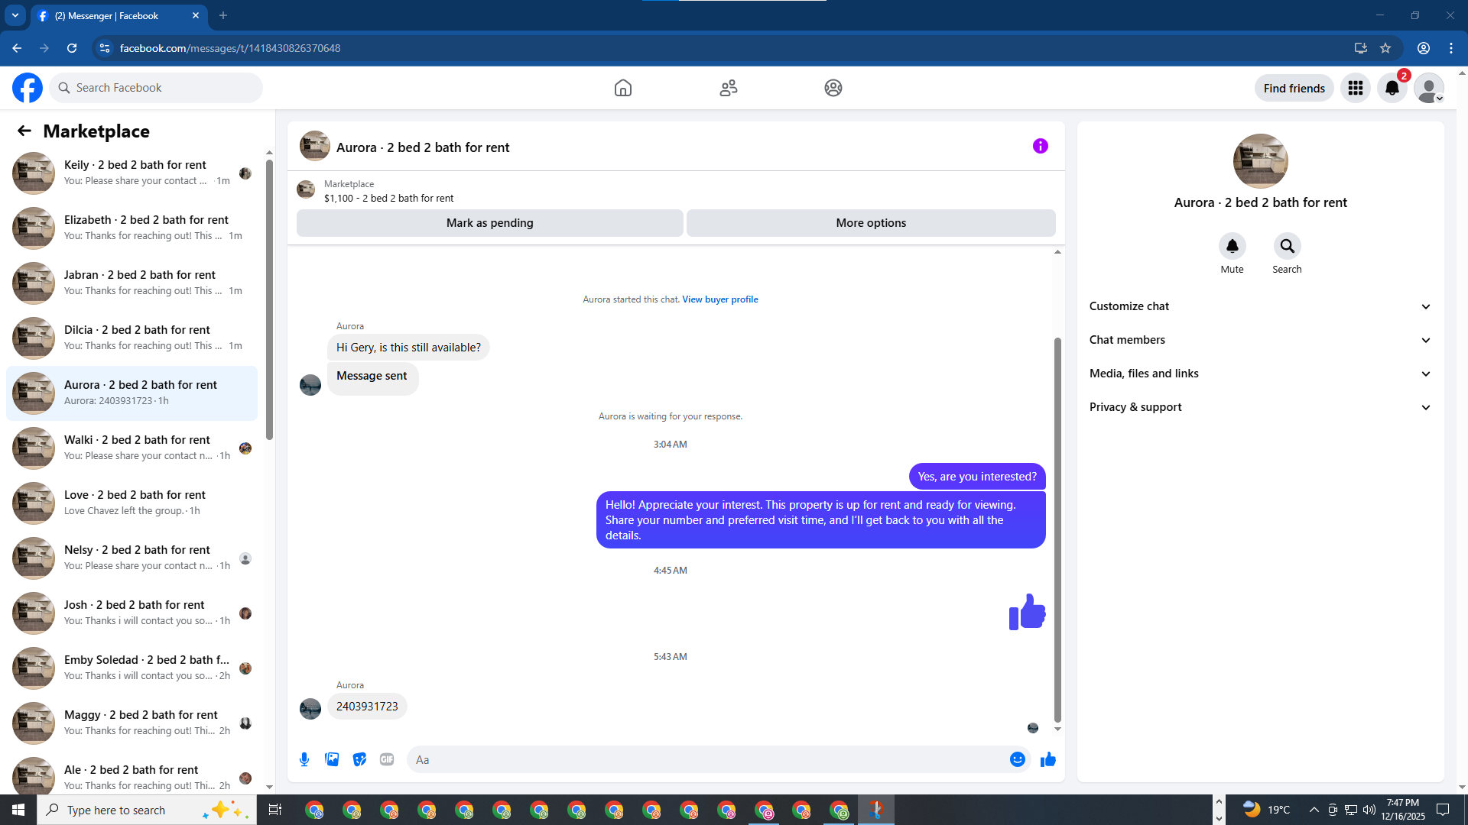Expand the Customize chat section
Screen dimensions: 1468x825
tap(1261, 306)
